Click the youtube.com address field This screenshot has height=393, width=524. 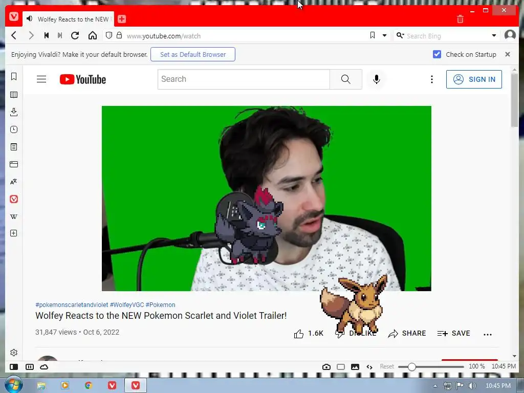[246, 36]
